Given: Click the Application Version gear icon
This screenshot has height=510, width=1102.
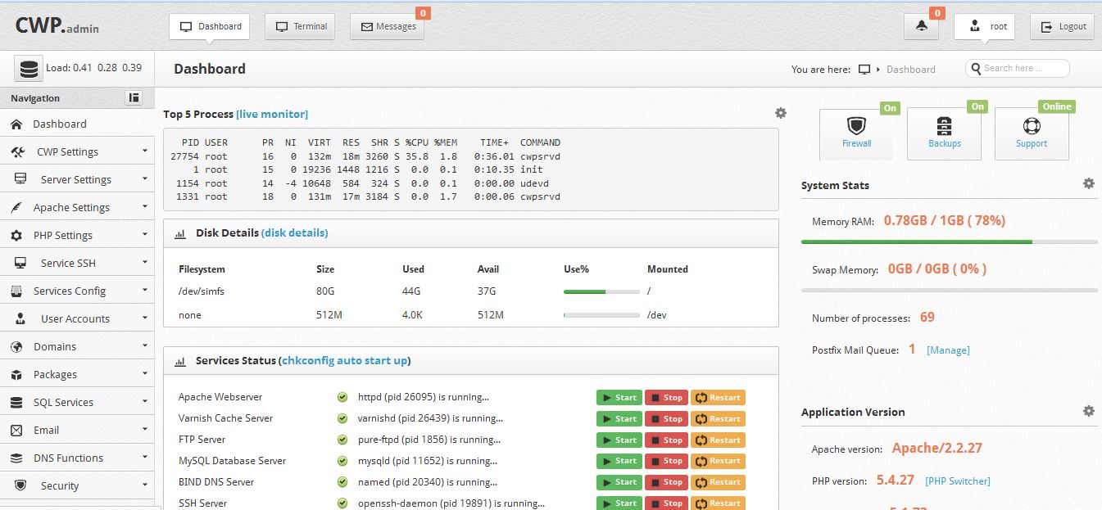Looking at the screenshot, I should pos(1088,411).
